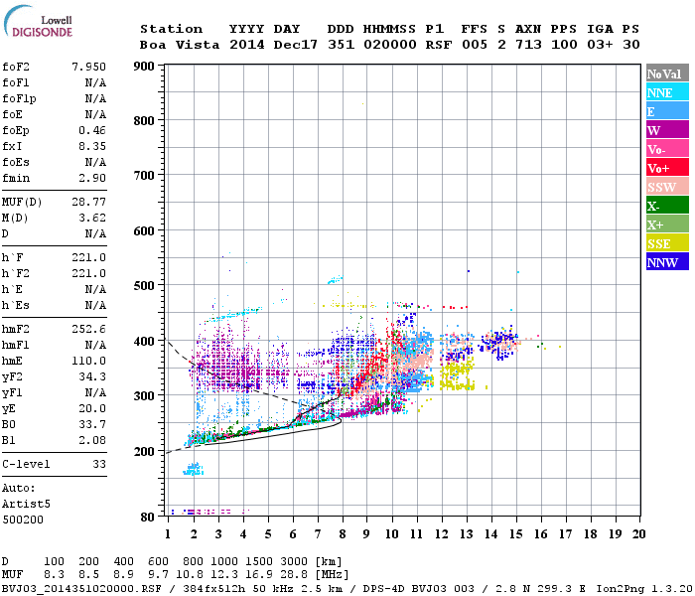Viewport: 695px width, 596px height.
Task: Click the RSF program value in header
Action: (x=439, y=45)
